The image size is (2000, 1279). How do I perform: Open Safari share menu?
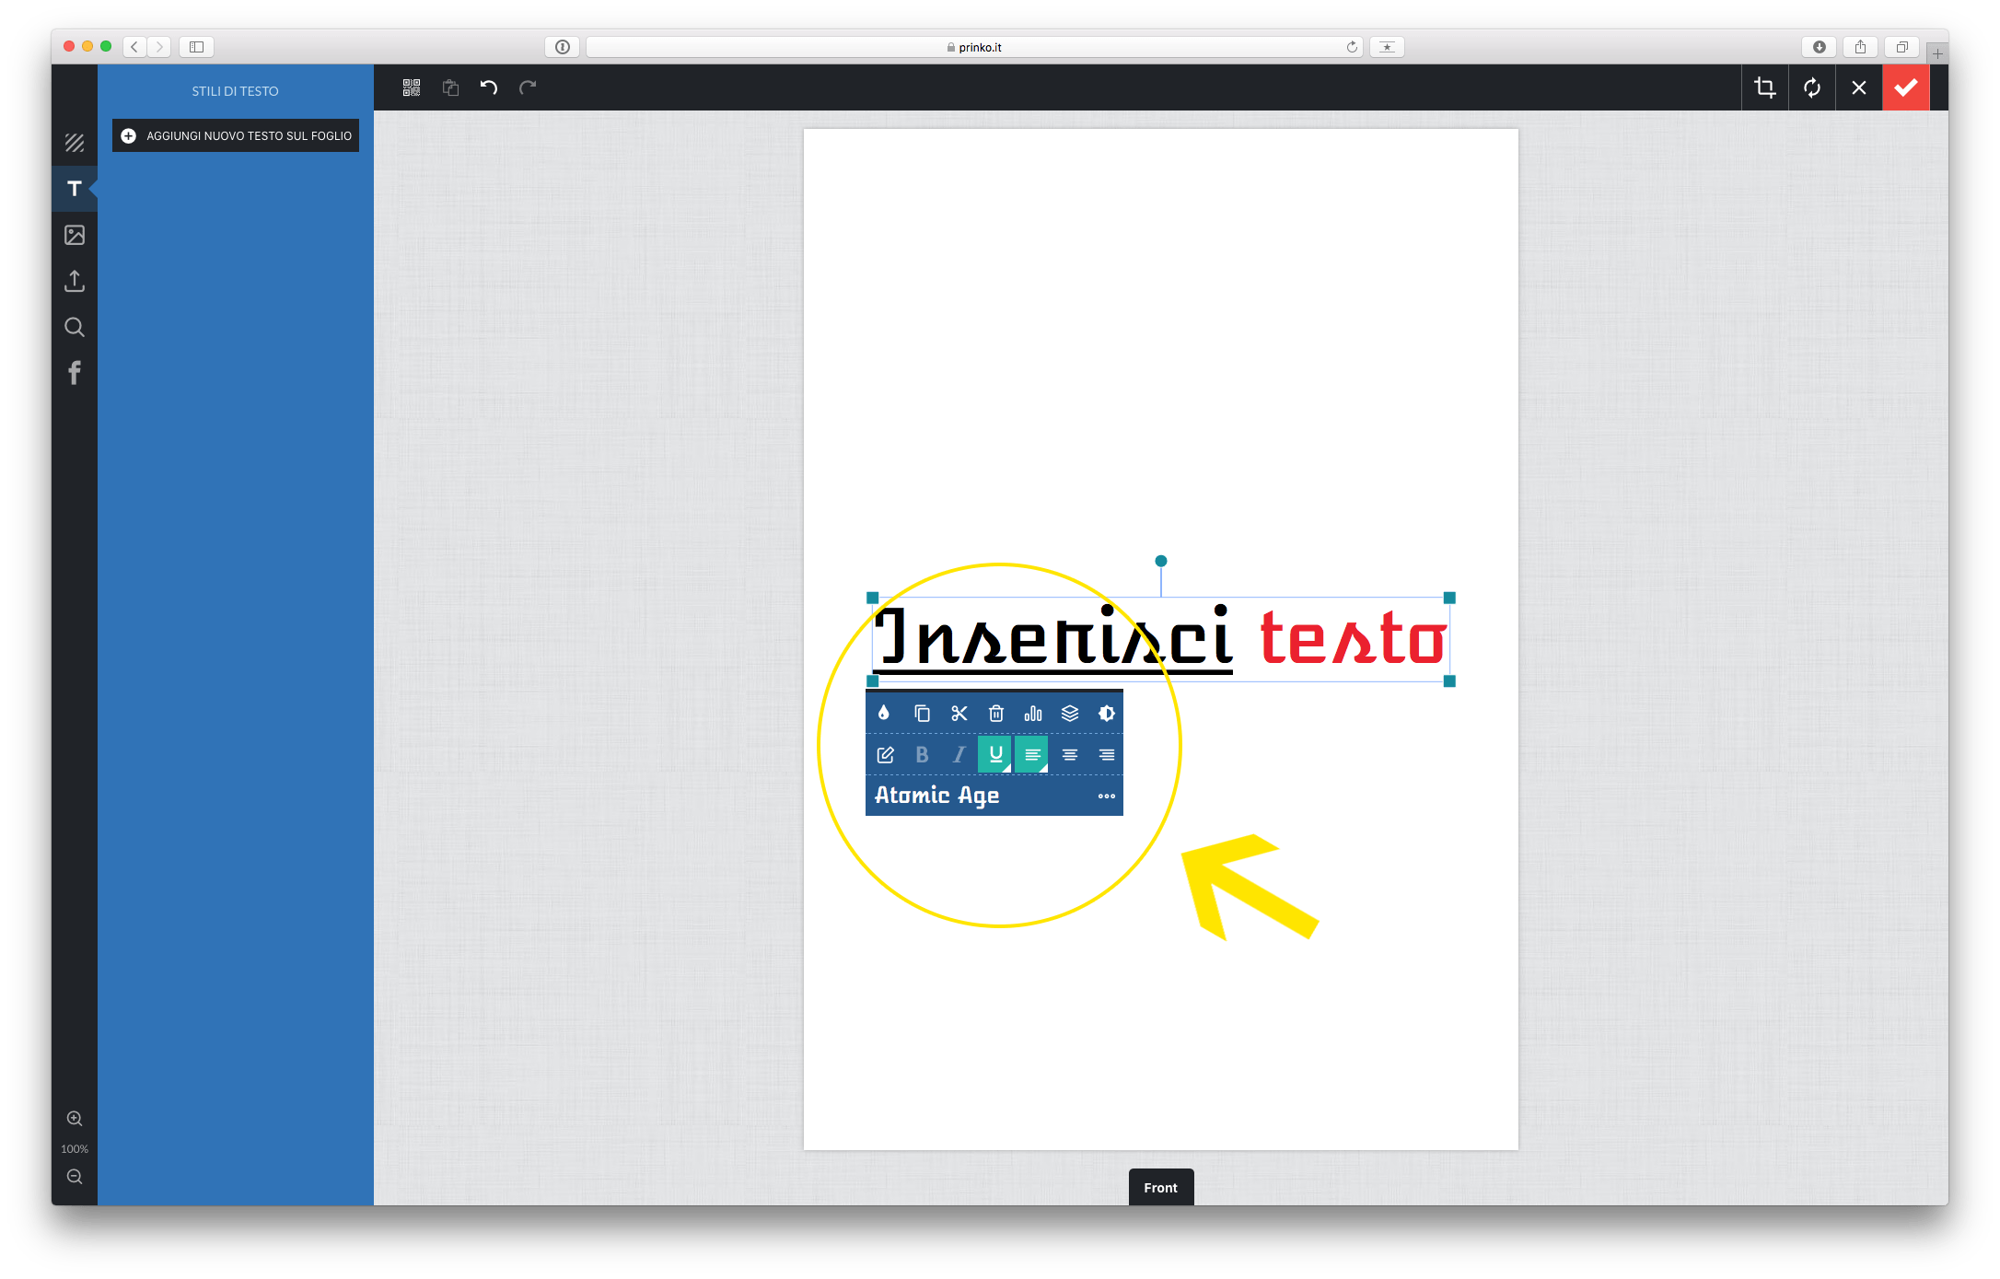pos(1861,47)
